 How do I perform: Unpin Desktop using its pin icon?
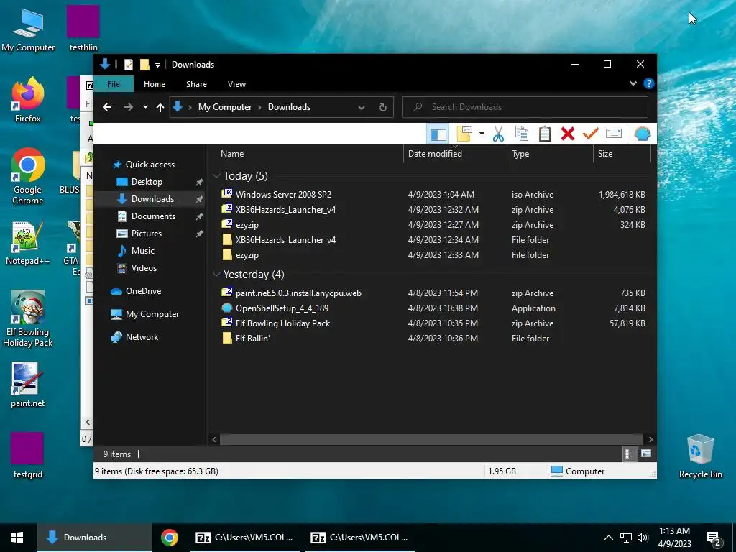tap(200, 182)
